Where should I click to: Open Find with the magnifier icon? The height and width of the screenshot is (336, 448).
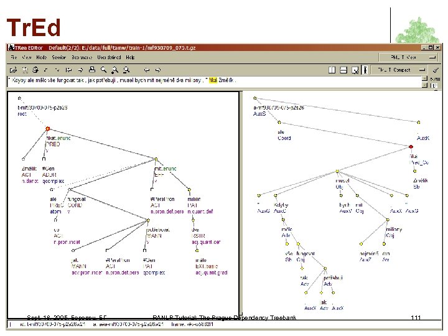[x=103, y=70]
